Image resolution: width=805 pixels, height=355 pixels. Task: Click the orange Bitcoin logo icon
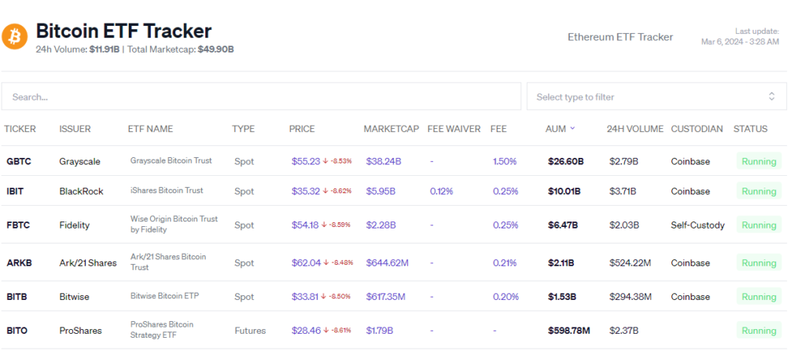click(x=15, y=36)
